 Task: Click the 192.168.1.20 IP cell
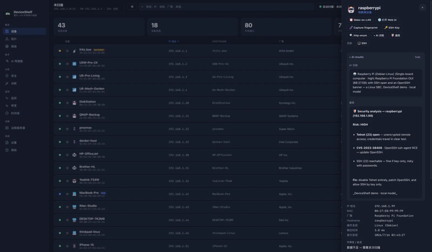(x=178, y=103)
